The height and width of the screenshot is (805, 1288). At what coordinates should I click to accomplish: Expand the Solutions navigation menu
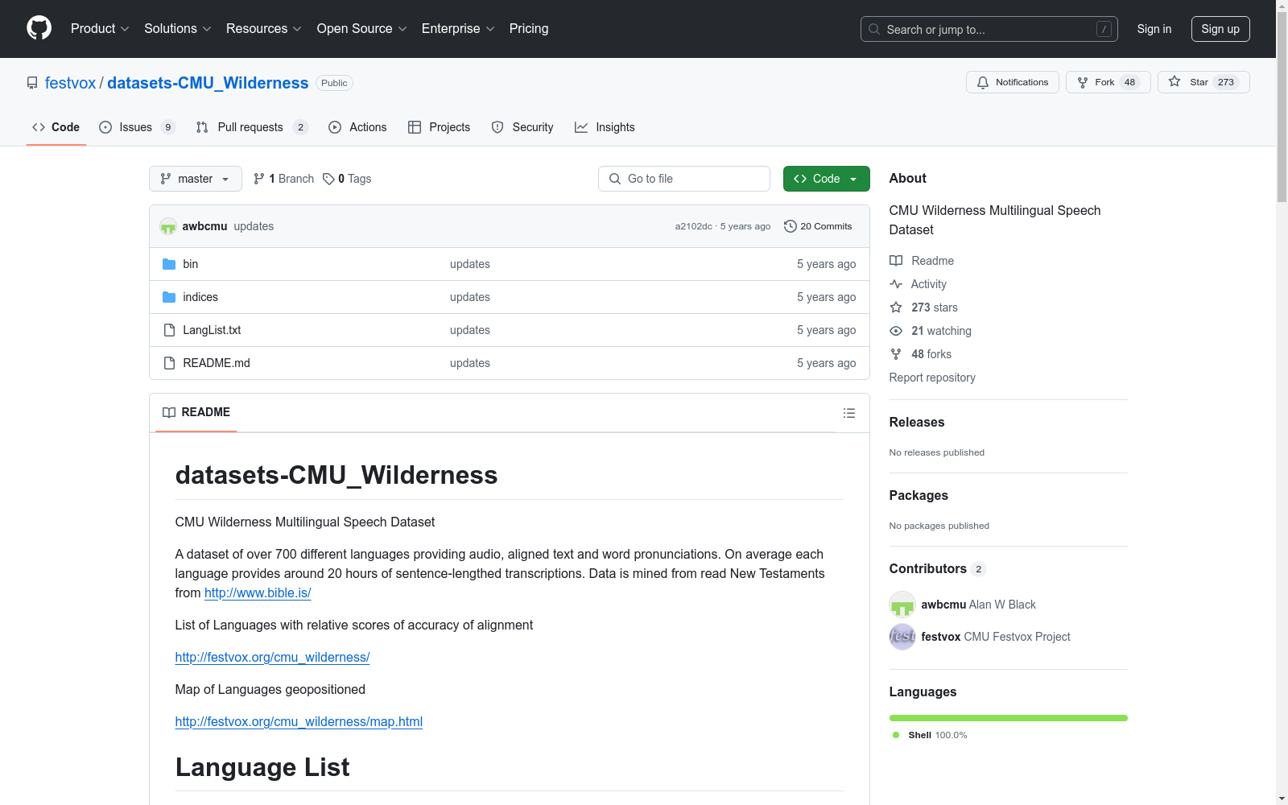pos(177,29)
